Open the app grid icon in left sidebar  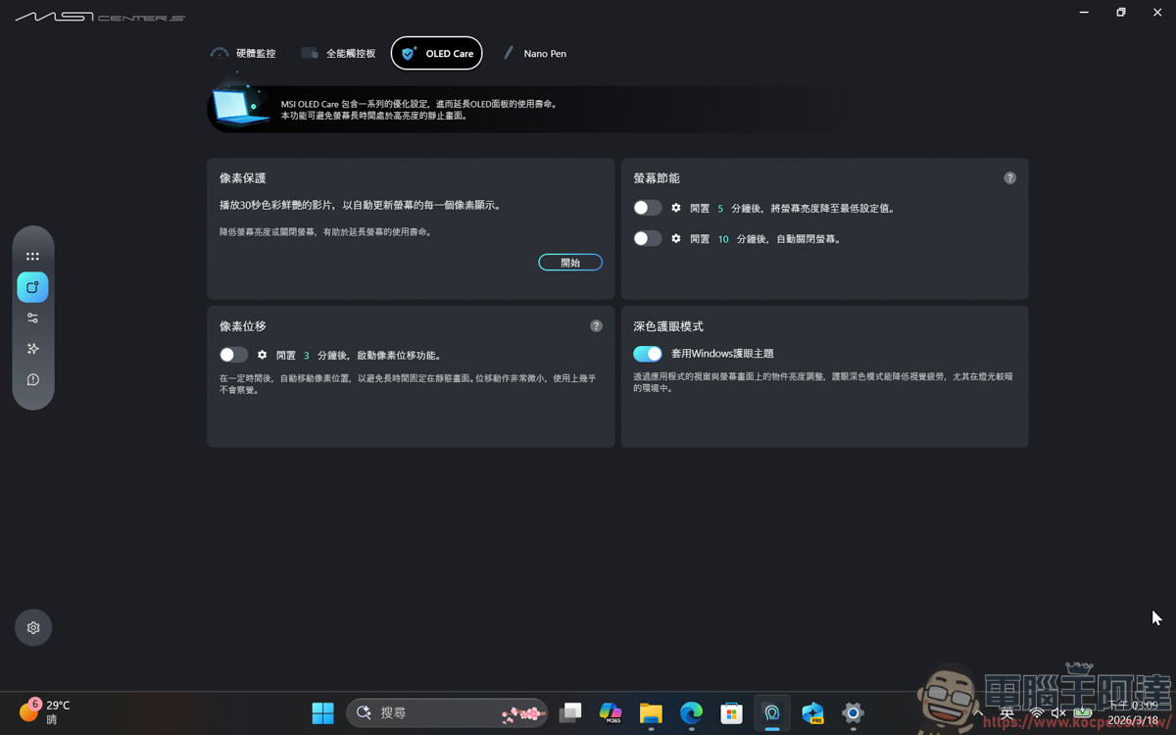[x=32, y=256]
